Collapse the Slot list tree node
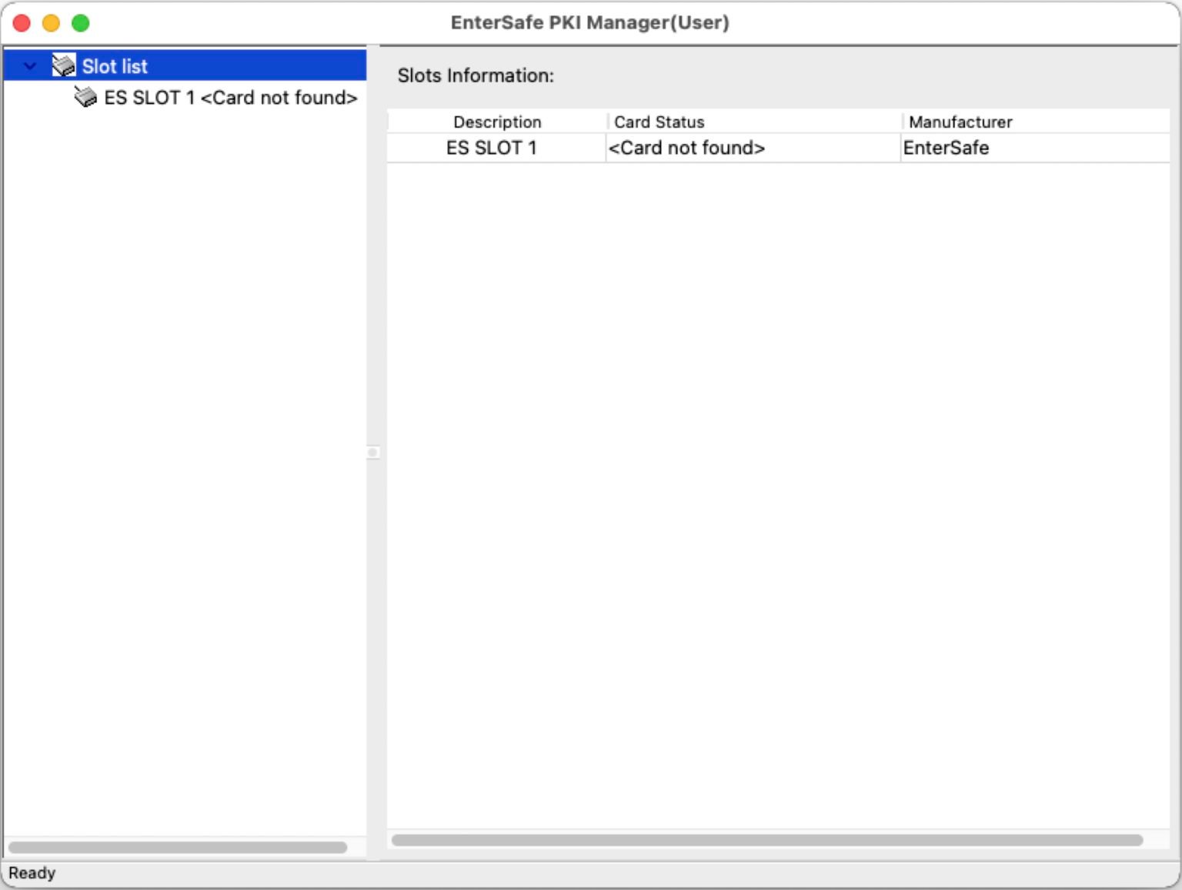This screenshot has height=890, width=1182. (x=30, y=66)
